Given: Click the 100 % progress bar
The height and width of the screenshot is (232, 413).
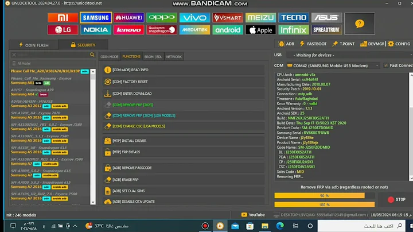Looking at the screenshot, I should [325, 204].
